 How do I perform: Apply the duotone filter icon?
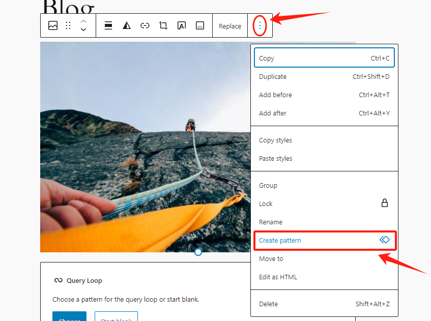tap(127, 25)
